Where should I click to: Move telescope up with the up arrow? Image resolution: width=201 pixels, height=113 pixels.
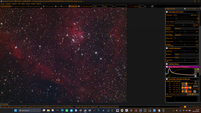[x=186, y=84]
